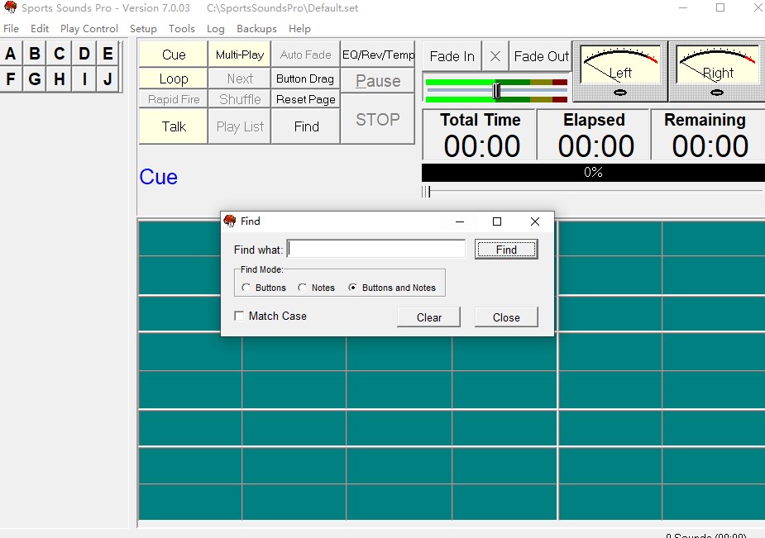Image resolution: width=765 pixels, height=538 pixels.
Task: Select the Buttons find mode radio
Action: point(246,288)
